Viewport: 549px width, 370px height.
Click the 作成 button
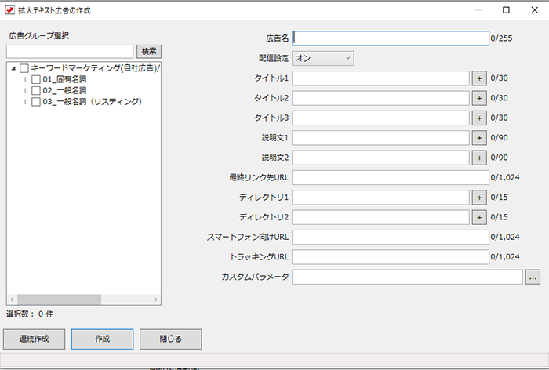tap(102, 339)
